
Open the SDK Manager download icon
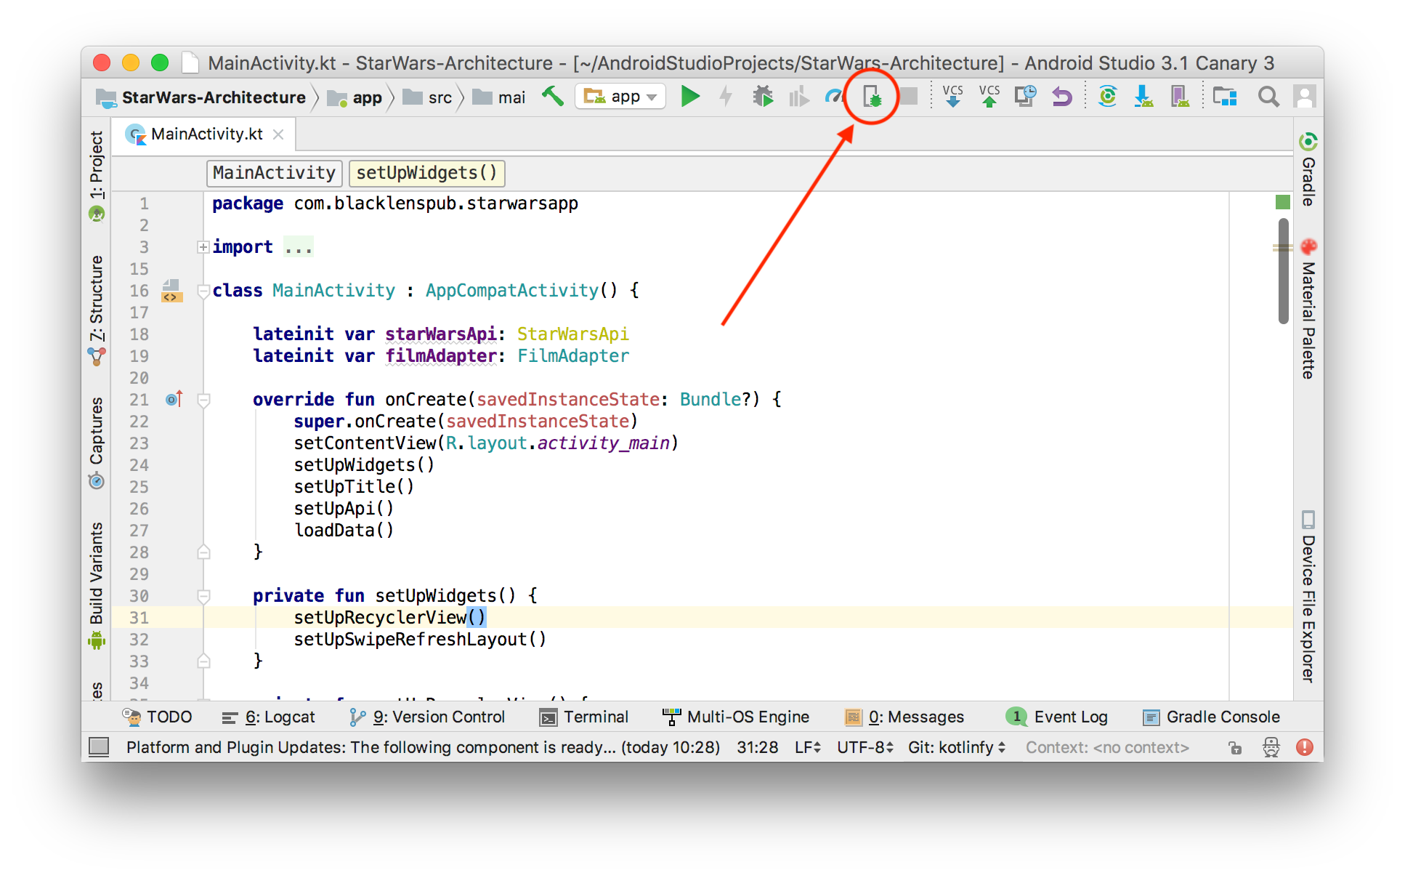coord(1143,96)
